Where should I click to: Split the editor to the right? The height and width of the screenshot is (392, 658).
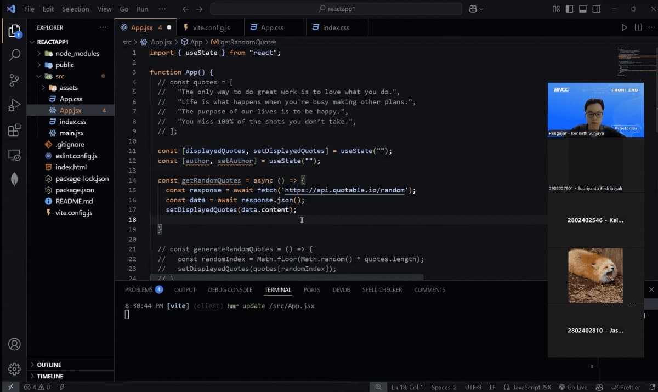tap(638, 27)
